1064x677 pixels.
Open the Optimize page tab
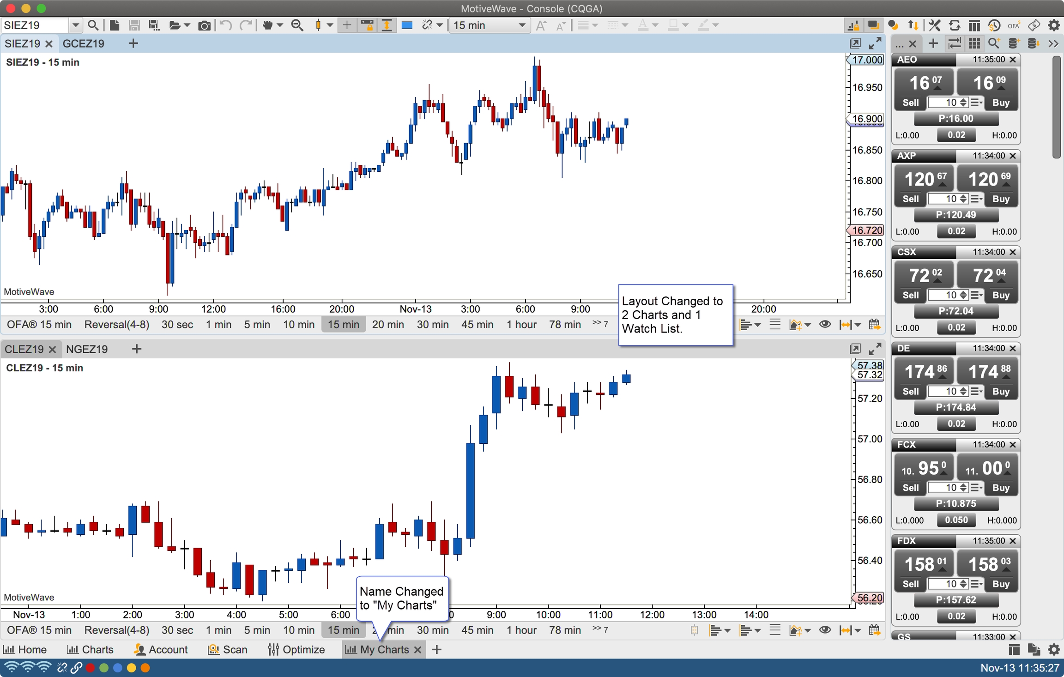tap(296, 649)
